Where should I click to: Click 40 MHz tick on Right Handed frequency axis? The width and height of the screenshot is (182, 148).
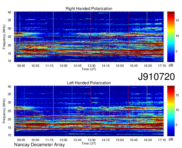tap(9, 12)
